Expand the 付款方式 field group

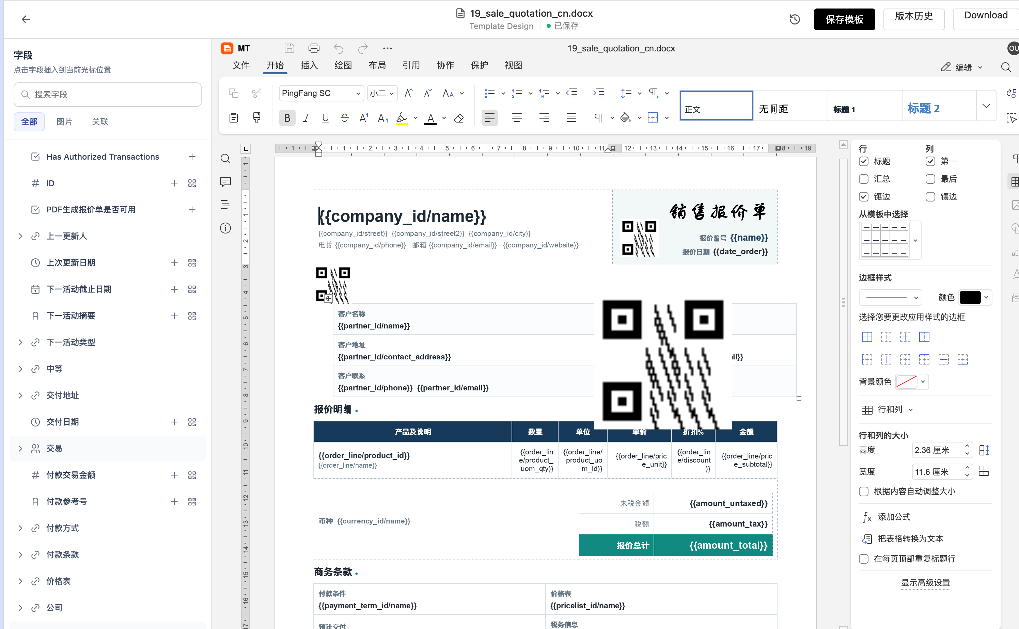20,528
